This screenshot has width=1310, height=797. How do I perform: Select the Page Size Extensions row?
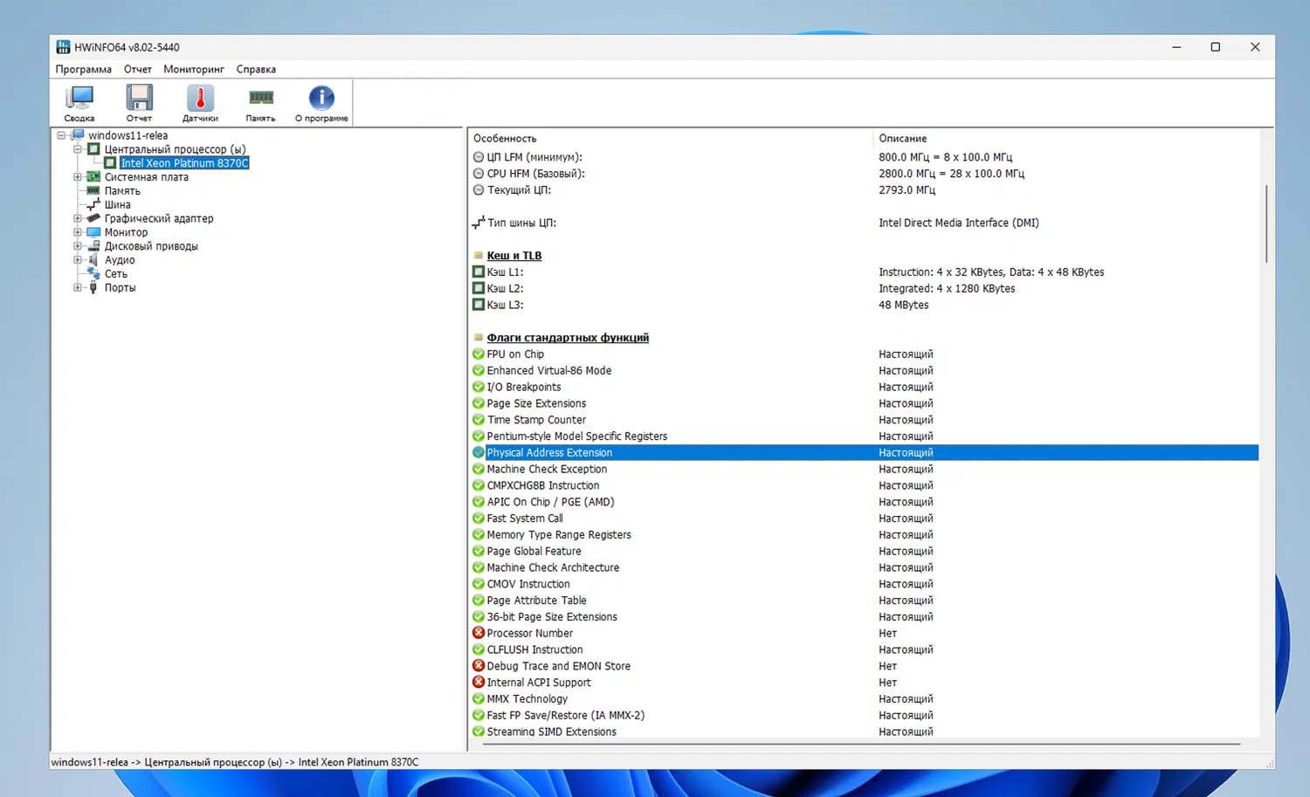click(x=865, y=403)
